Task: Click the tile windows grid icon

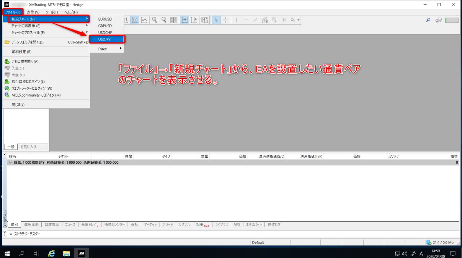Action: coord(173,20)
